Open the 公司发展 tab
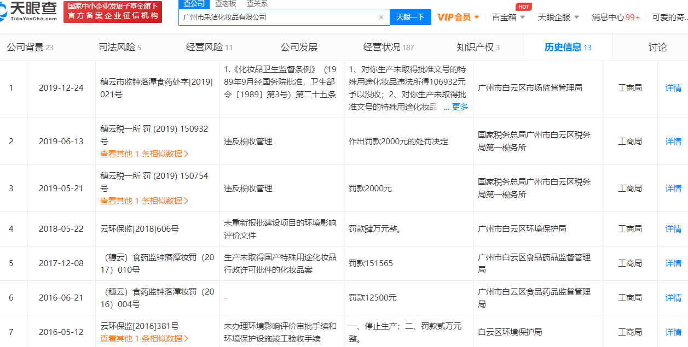The height and width of the screenshot is (347, 688). (299, 48)
